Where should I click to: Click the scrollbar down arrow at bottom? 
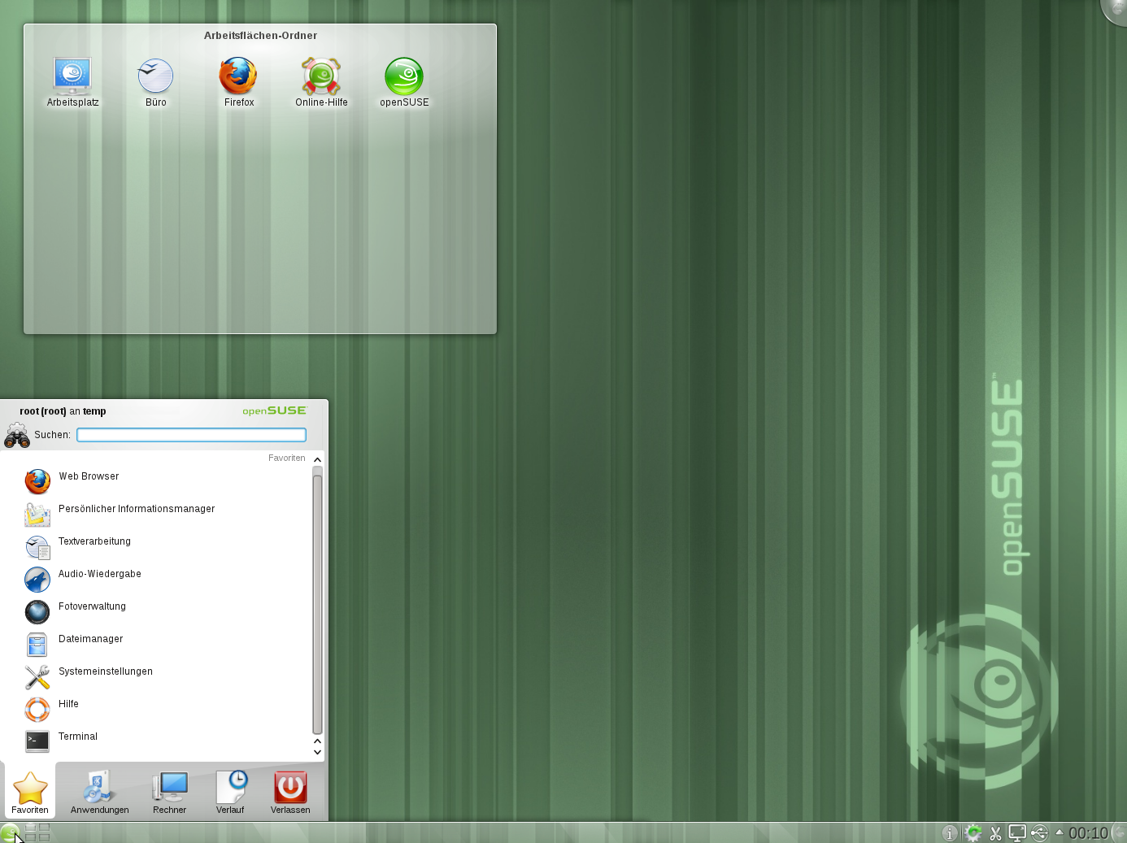pyautogui.click(x=317, y=752)
